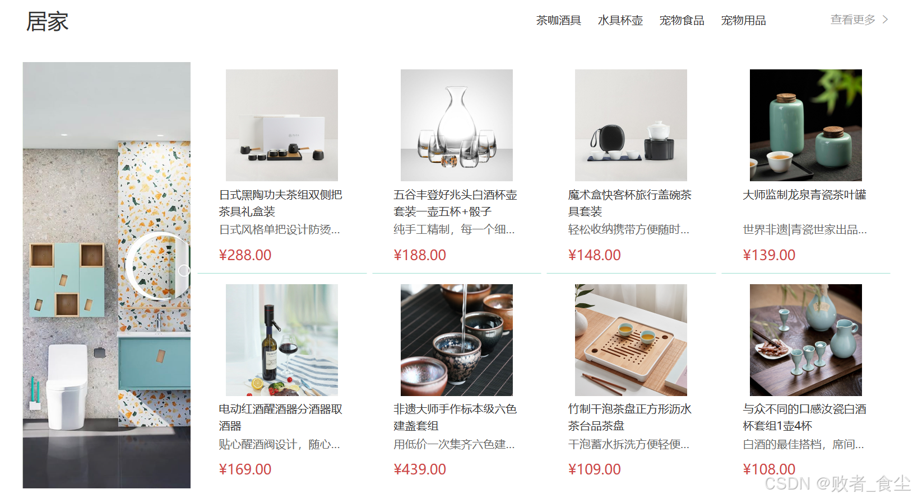Open the six-color Jian cups image
913x499 pixels.
[457, 340]
